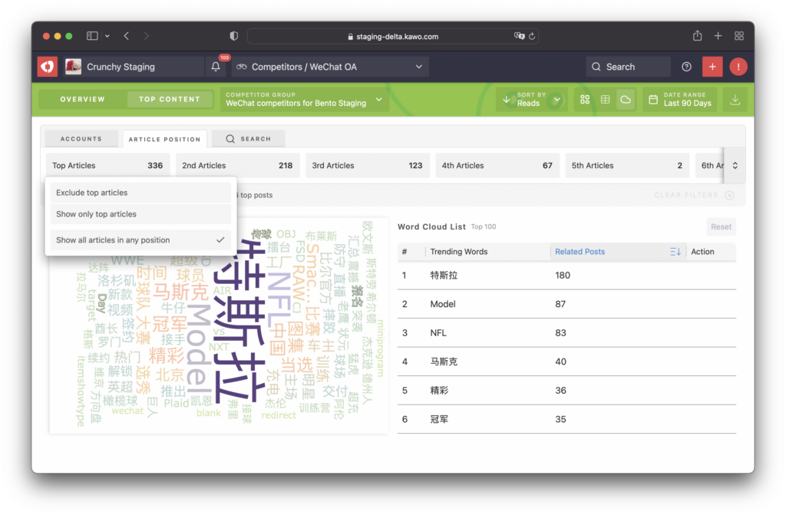Click the Safari address bar

coord(392,36)
